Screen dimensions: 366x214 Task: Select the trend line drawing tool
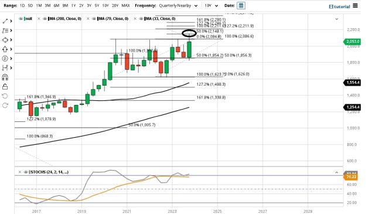point(5,21)
